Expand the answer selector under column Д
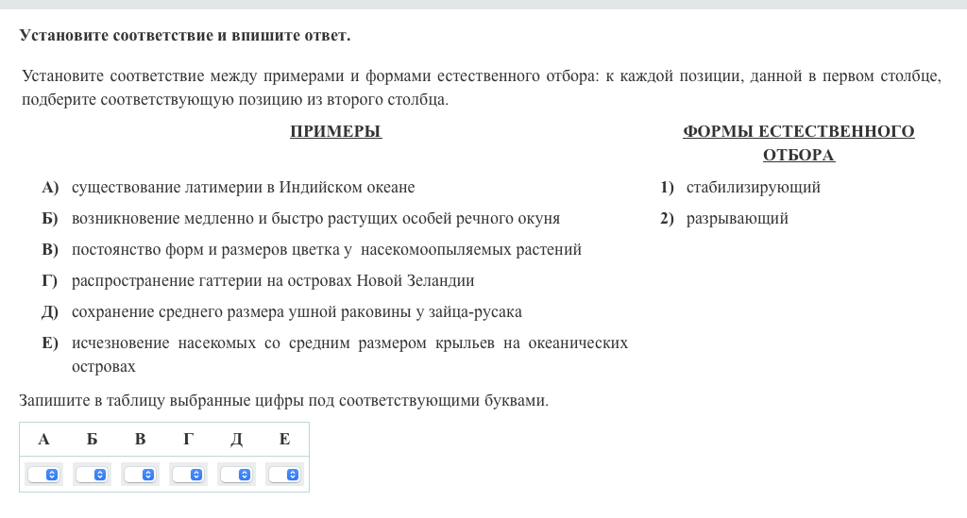967x518 pixels. 237,475
